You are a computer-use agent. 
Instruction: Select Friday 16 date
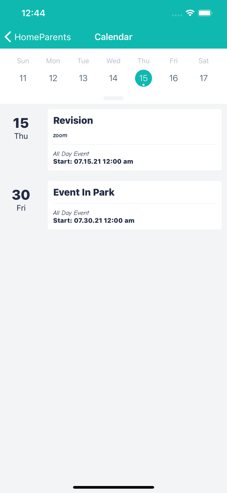(x=174, y=78)
